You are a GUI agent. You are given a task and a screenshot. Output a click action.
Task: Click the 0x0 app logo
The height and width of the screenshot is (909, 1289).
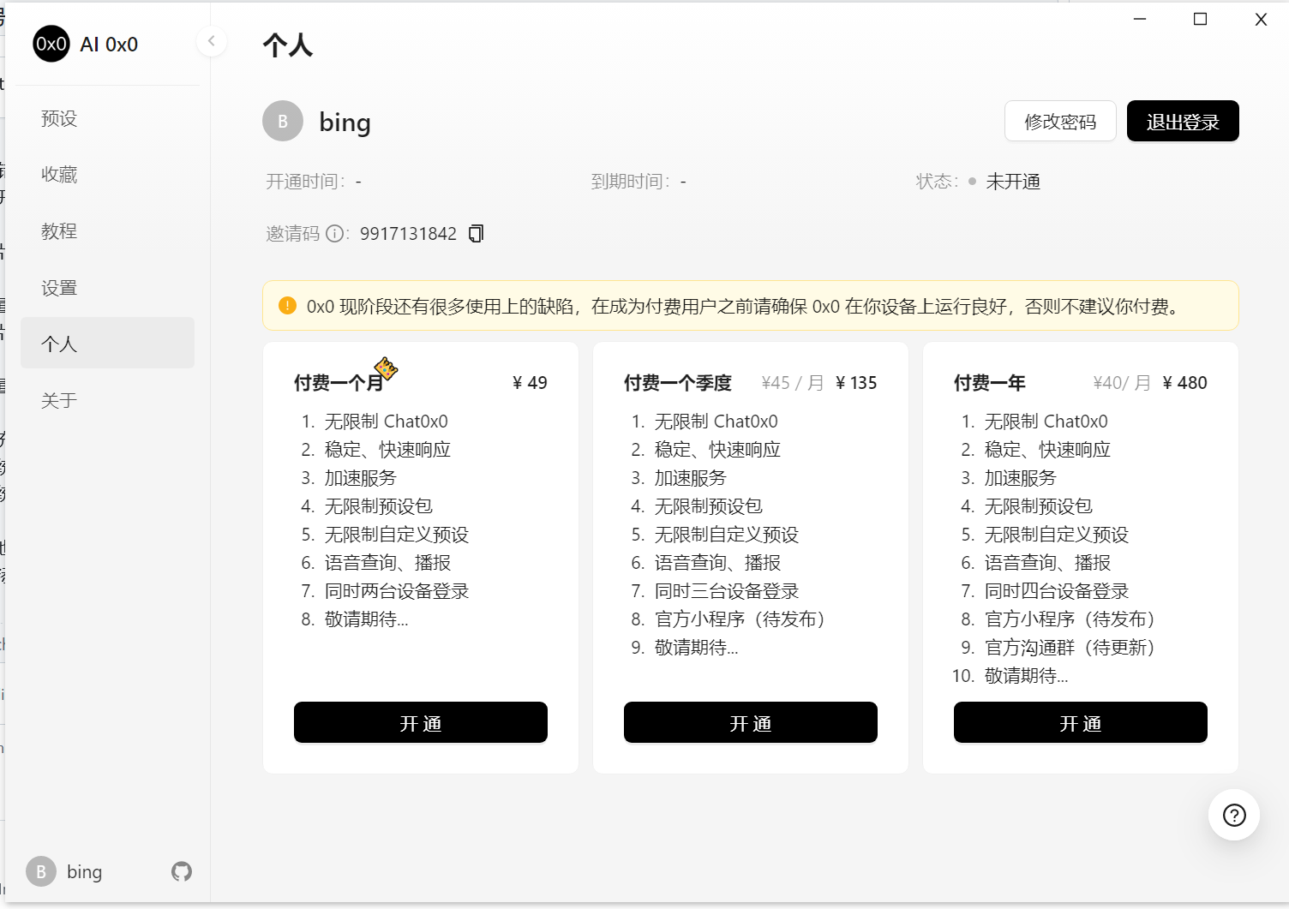[51, 44]
